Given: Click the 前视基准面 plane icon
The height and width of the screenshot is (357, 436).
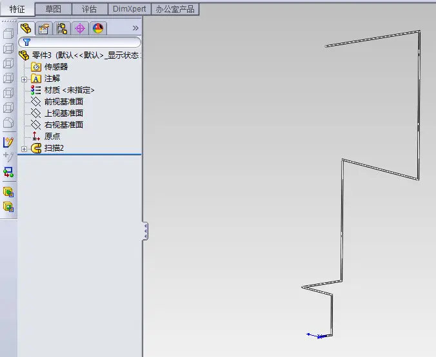Looking at the screenshot, I should coord(36,102).
